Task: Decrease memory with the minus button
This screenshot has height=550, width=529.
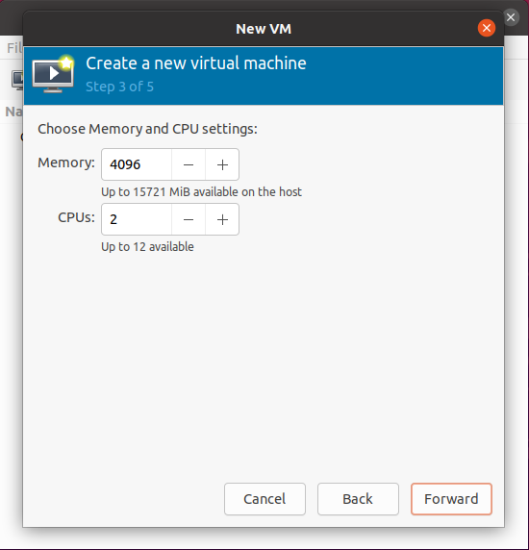Action: pos(189,164)
